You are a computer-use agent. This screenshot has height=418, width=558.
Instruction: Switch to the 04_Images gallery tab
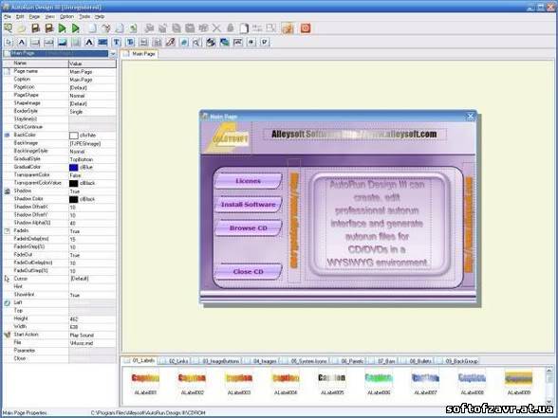click(262, 361)
